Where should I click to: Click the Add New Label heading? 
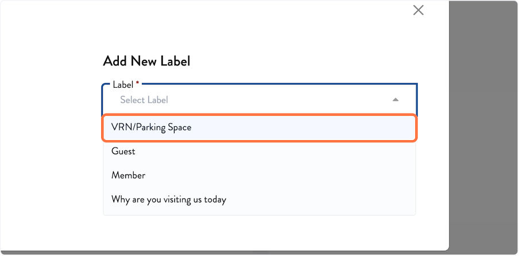pos(146,60)
